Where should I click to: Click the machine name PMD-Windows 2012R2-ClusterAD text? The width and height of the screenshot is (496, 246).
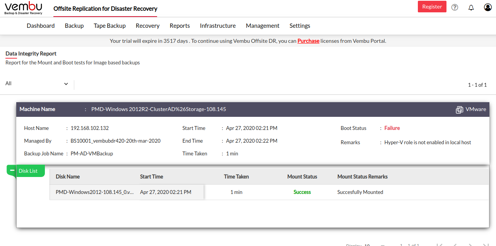(x=159, y=109)
